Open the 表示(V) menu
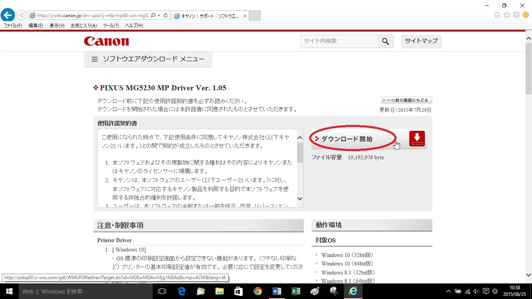 point(57,26)
